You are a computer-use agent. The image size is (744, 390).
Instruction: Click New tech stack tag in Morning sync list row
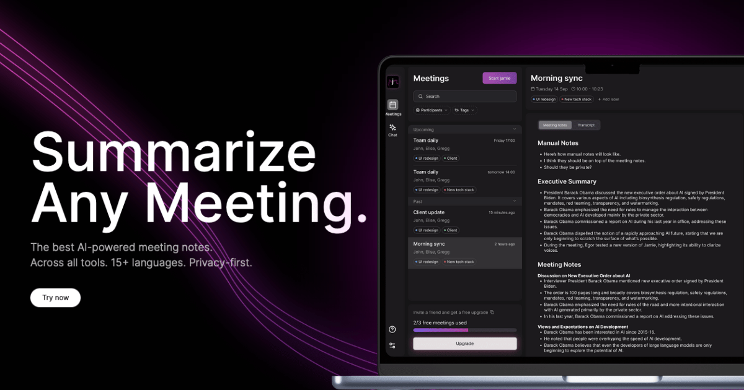click(459, 262)
